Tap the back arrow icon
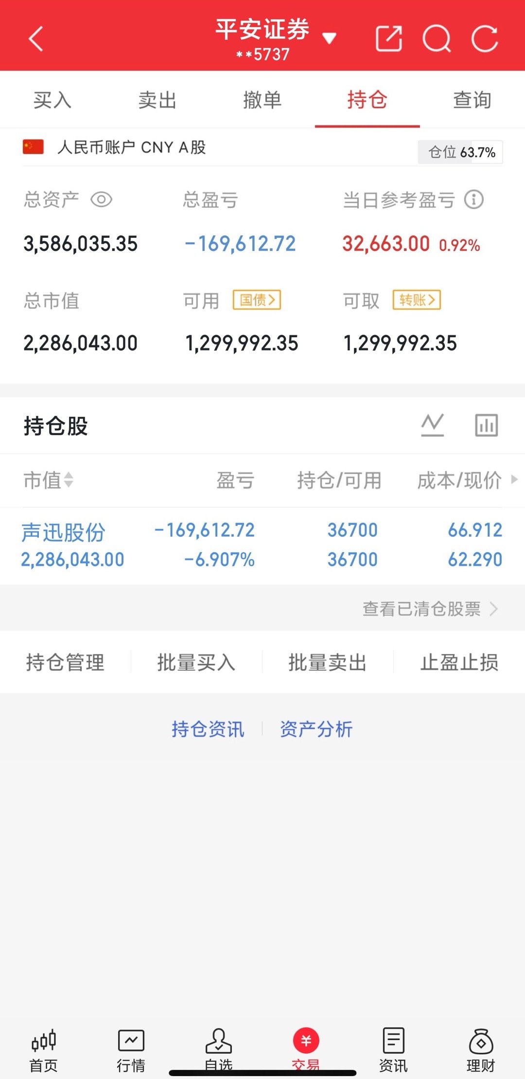The height and width of the screenshot is (1079, 525). pos(36,39)
